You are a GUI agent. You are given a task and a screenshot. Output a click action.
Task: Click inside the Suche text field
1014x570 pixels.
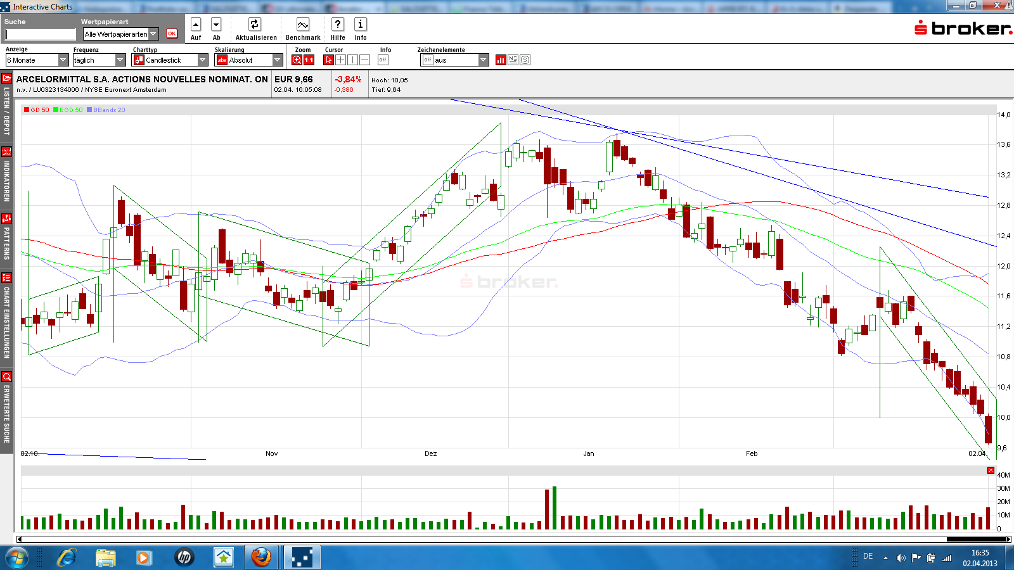point(39,34)
